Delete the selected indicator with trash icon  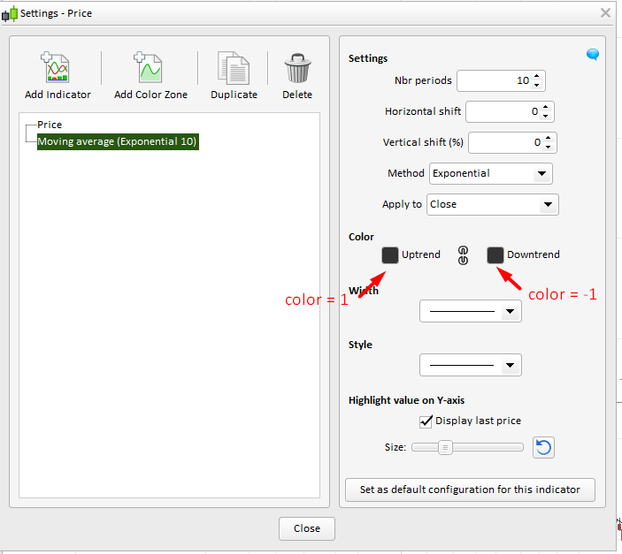click(297, 68)
